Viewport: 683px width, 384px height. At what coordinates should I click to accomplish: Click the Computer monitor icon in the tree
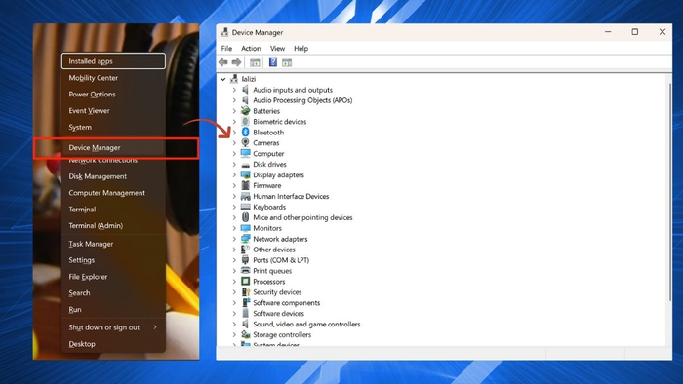(x=245, y=154)
